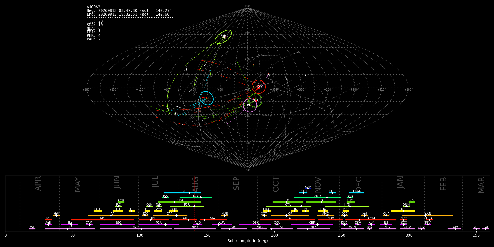
Task: Select the GEM shower bar in timeline
Action: [x=357, y=193]
